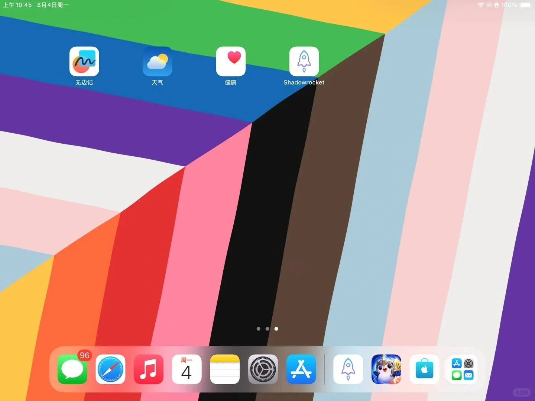Image resolution: width=535 pixels, height=401 pixels.
Task: Tap the active third page dot
Action: (276, 329)
